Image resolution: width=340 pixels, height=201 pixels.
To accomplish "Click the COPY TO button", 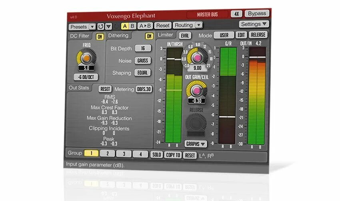I will [x=173, y=155].
